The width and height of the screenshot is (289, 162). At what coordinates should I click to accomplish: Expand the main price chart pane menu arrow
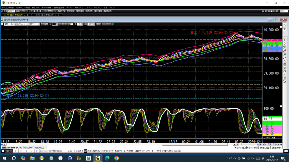(281, 27)
